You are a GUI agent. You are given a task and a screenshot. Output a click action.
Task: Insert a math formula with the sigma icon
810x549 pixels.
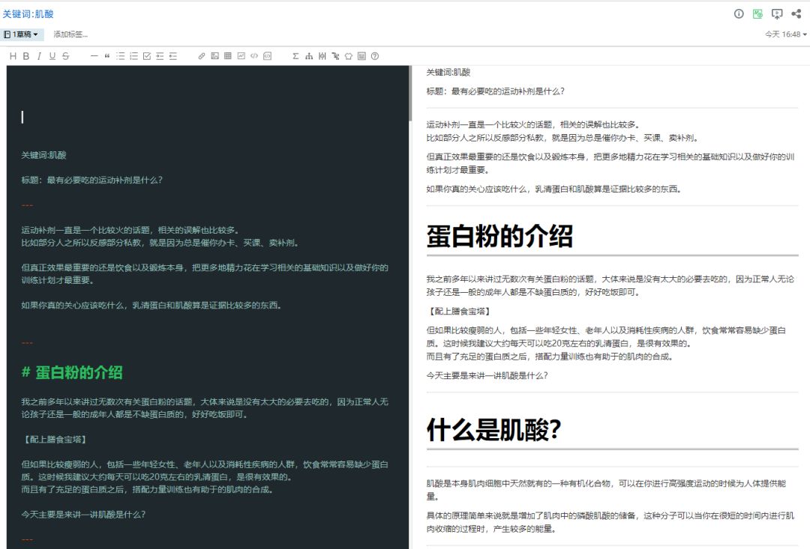(295, 56)
